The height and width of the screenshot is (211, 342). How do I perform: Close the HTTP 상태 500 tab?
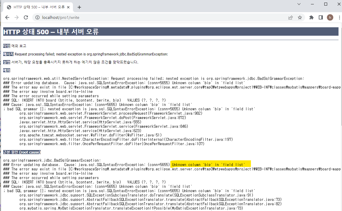(68, 7)
